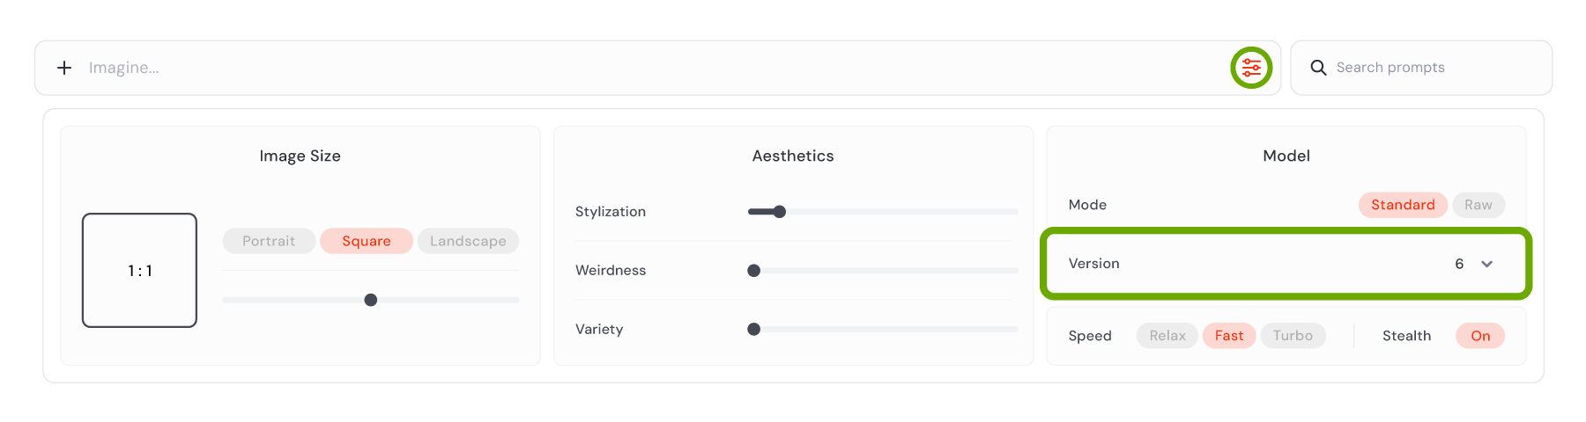1586x422 pixels.
Task: Click the 1:1 aspect ratio preview box
Action: [x=139, y=270]
